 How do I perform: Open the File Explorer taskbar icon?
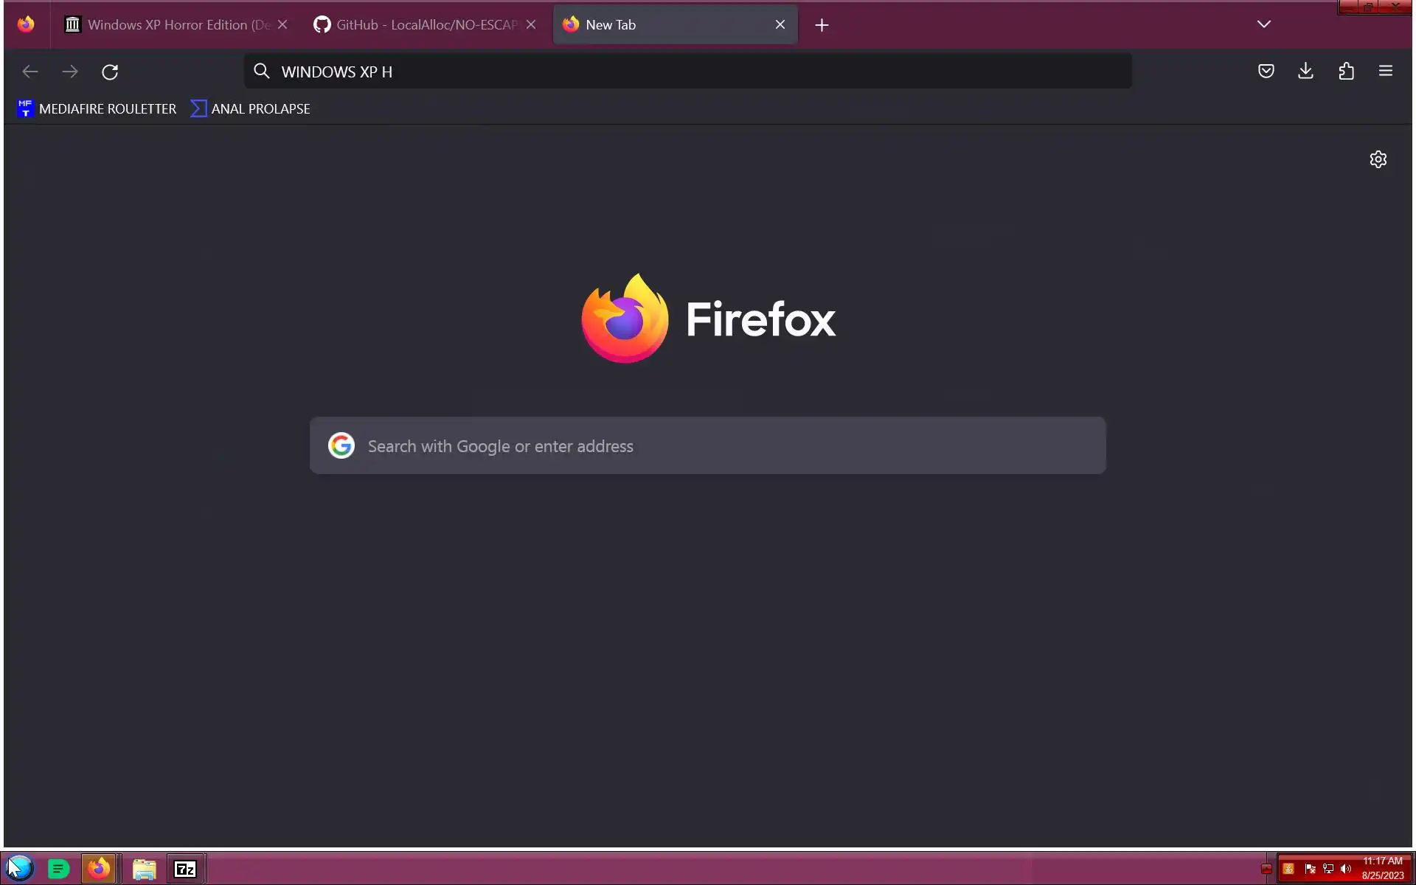pyautogui.click(x=144, y=870)
